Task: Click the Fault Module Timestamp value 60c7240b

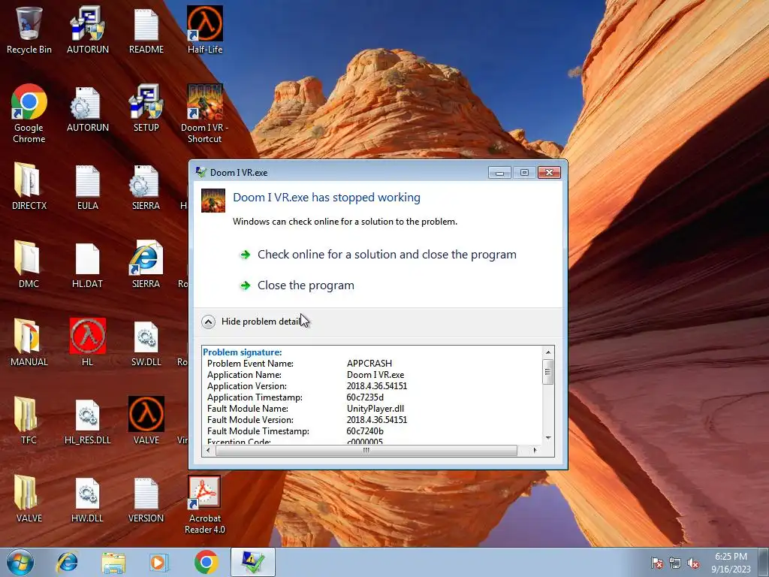Action: coord(365,431)
